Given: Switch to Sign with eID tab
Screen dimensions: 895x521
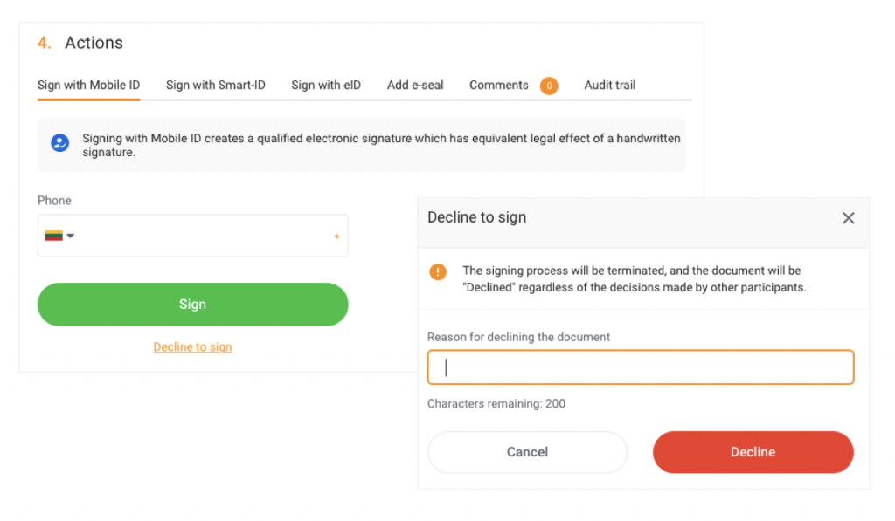Looking at the screenshot, I should [x=326, y=85].
